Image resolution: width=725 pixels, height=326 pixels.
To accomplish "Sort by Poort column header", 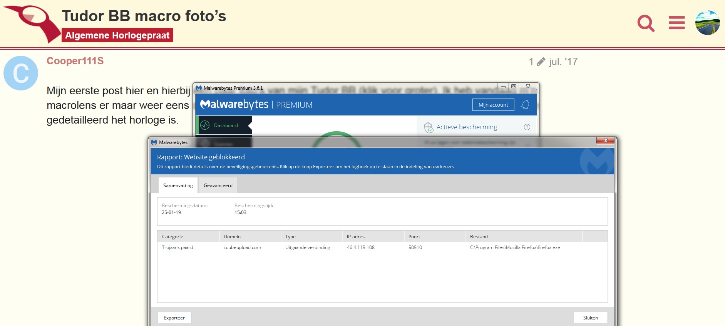I will (435, 236).
